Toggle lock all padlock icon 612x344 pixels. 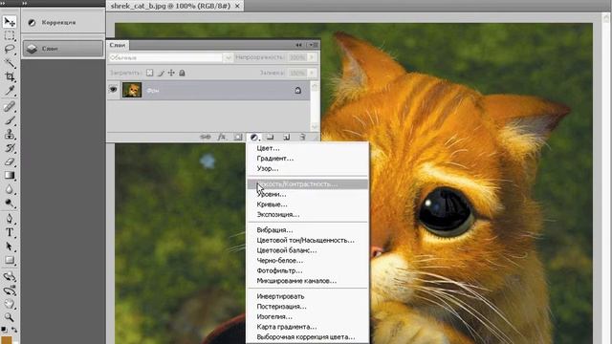[x=182, y=73]
